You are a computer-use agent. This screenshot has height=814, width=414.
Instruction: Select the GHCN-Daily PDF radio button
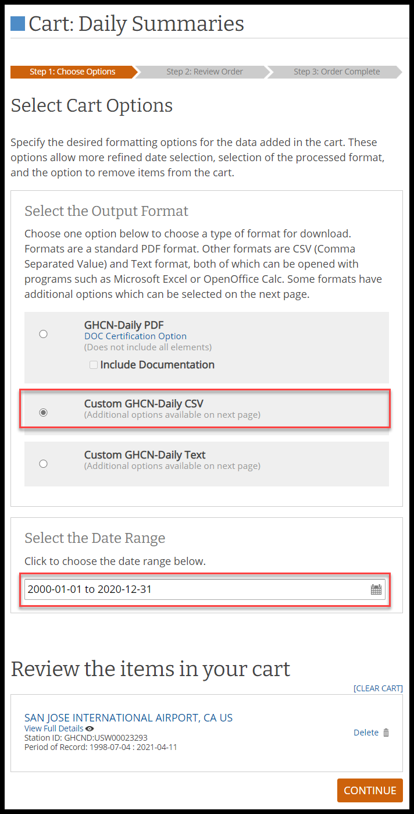(x=43, y=334)
